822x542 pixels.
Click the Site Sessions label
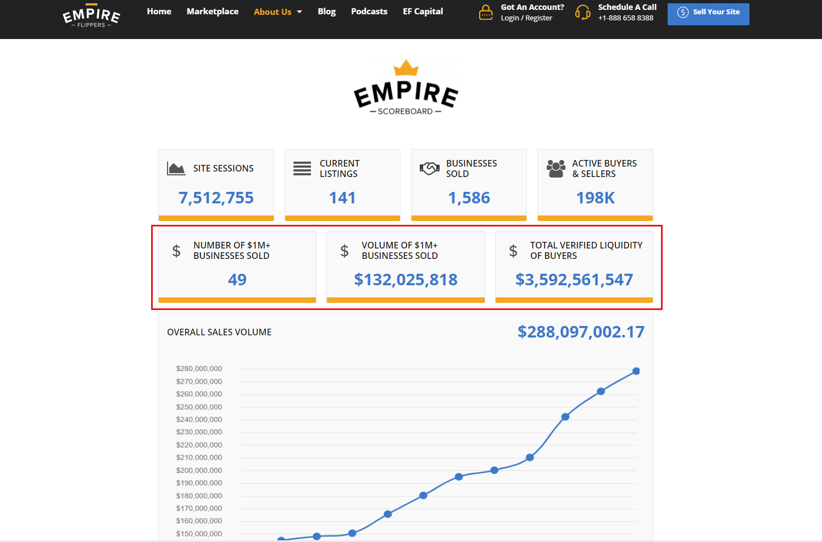click(223, 168)
